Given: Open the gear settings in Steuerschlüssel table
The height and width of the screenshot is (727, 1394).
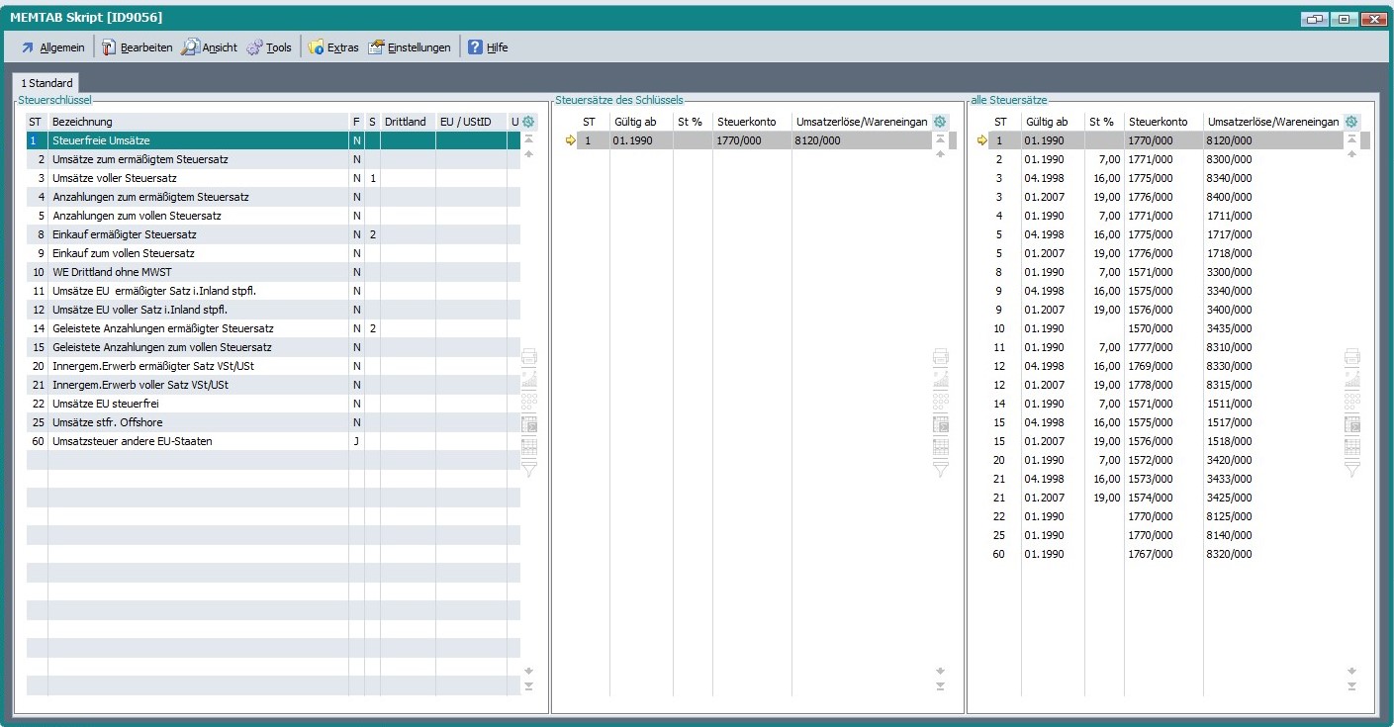Looking at the screenshot, I should pos(528,122).
